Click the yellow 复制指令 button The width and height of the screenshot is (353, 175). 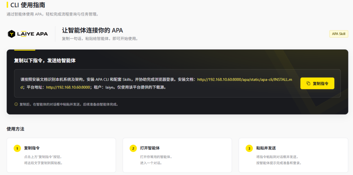tap(317, 84)
